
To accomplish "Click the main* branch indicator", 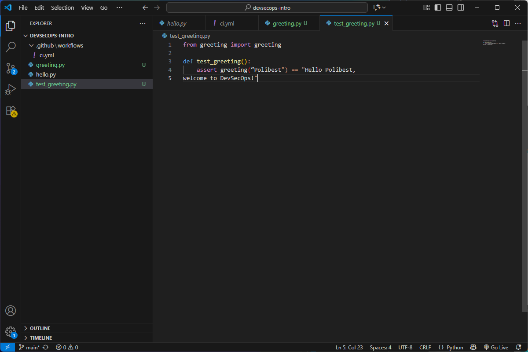I will point(29,347).
